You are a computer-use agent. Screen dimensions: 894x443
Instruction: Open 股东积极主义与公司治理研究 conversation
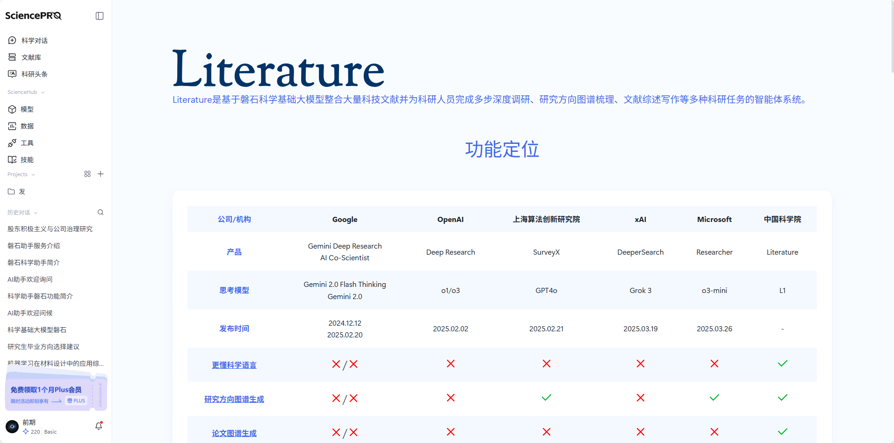[x=50, y=229]
